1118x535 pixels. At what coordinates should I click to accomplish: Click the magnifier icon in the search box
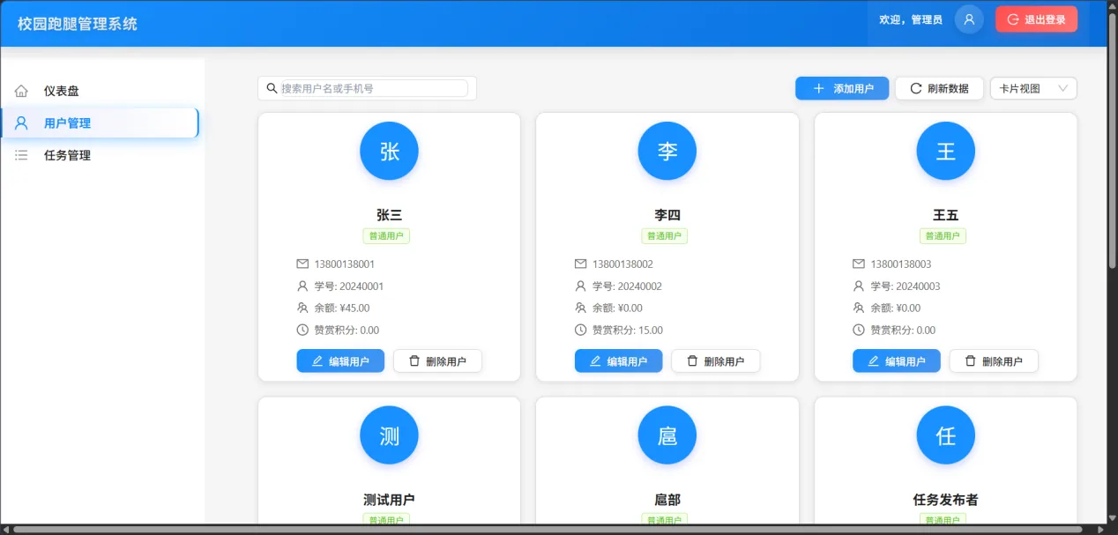272,88
